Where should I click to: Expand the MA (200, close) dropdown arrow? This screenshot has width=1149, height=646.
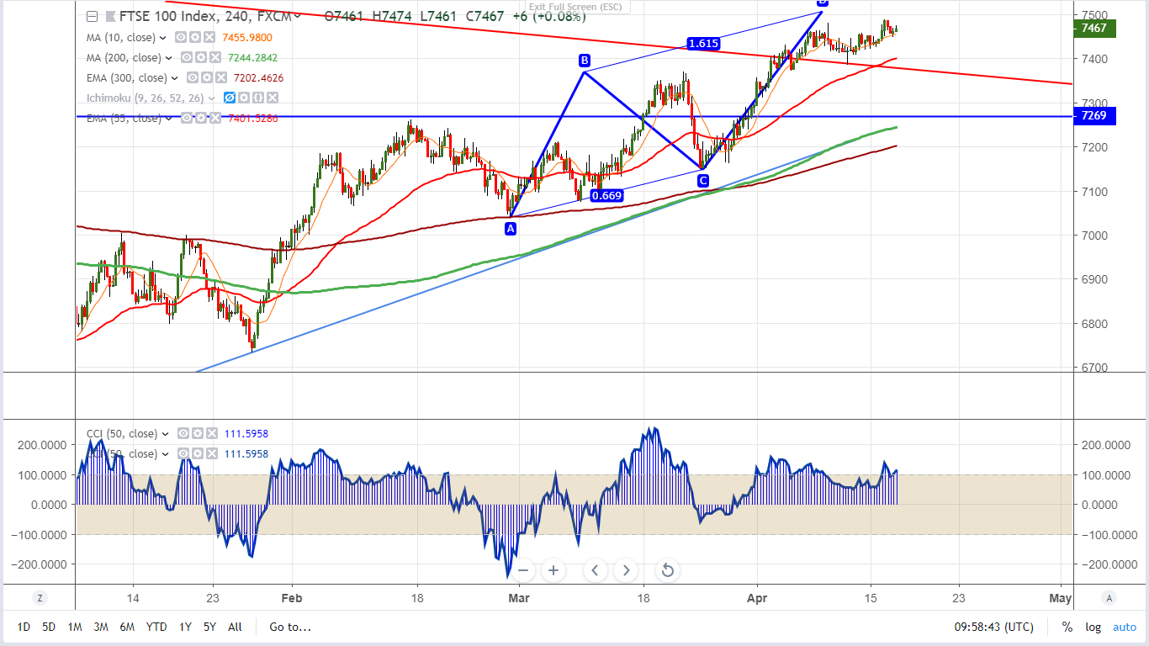[169, 57]
